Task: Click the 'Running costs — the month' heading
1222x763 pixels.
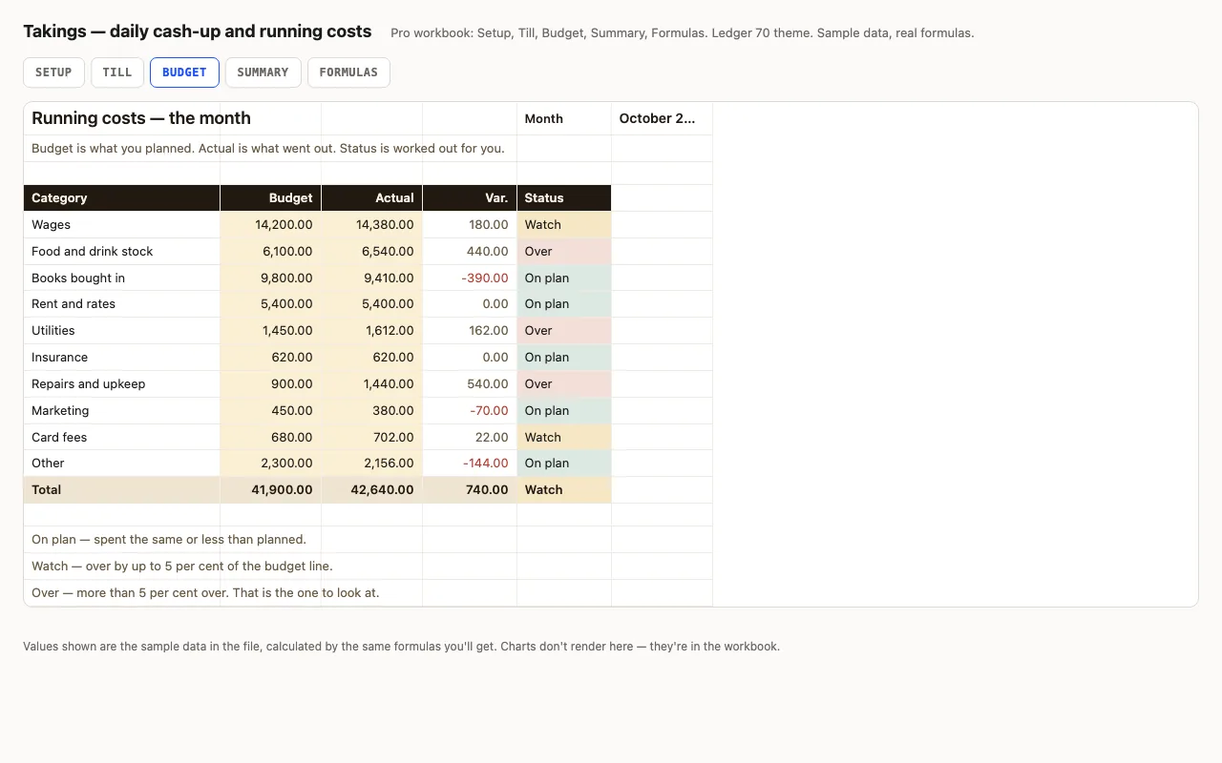Action: [141, 118]
